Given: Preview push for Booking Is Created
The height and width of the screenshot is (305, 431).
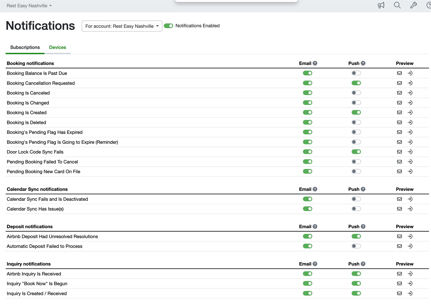Looking at the screenshot, I should (410, 113).
